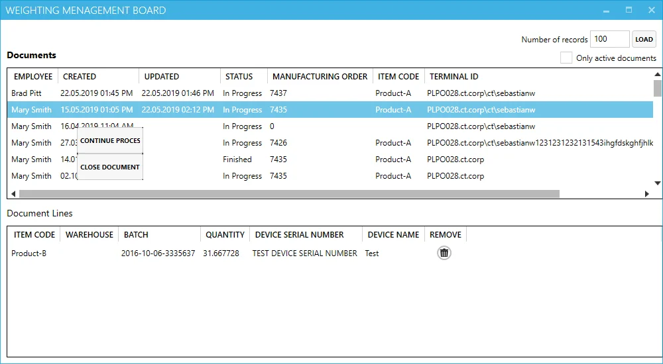Focus the Number of records field
663x364 pixels.
tap(610, 39)
